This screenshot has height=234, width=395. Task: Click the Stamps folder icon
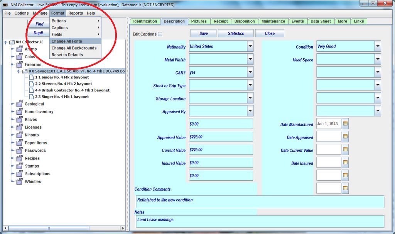[19, 166]
